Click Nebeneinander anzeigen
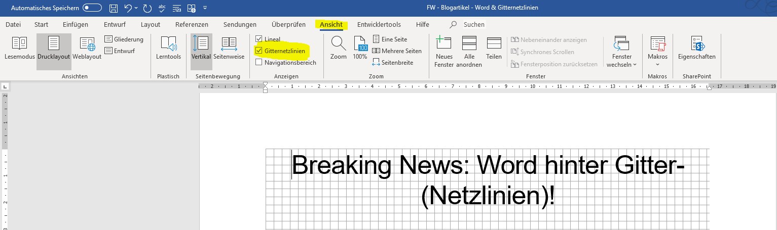777x230 pixels. coord(548,39)
